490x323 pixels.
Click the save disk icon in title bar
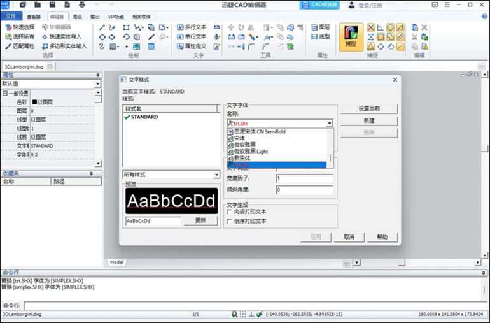point(52,4)
